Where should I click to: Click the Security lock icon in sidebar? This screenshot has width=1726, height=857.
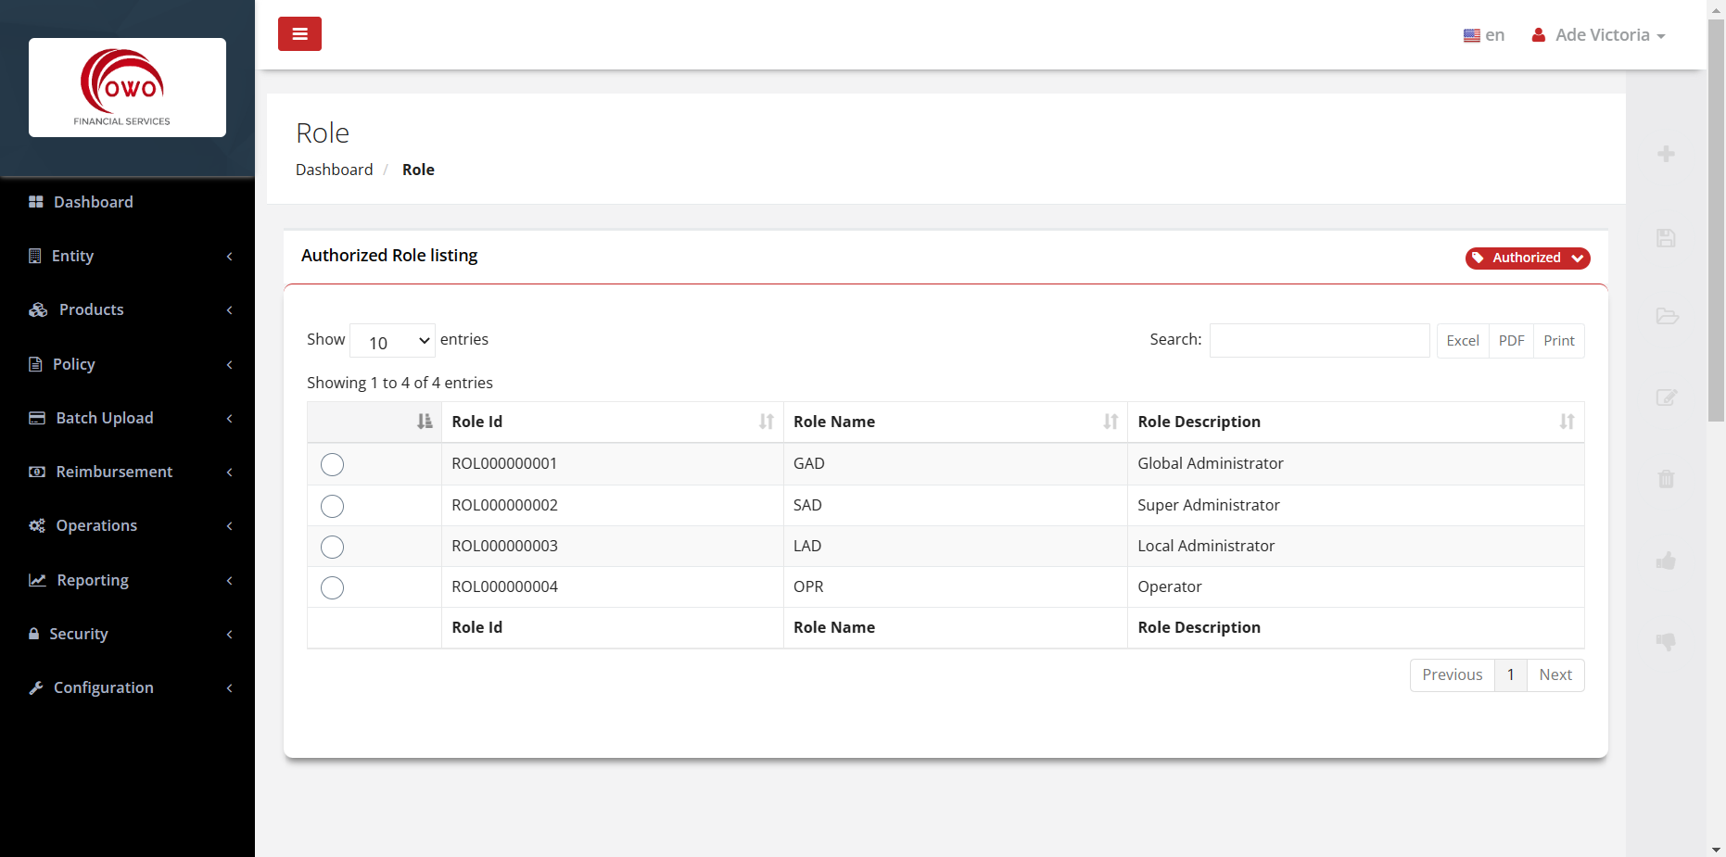pyautogui.click(x=34, y=634)
